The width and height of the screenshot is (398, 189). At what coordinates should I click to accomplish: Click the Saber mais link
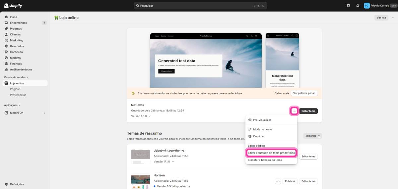282,93
